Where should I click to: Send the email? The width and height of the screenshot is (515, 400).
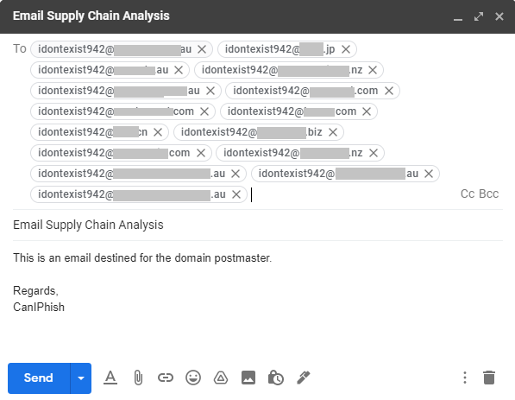click(x=39, y=378)
